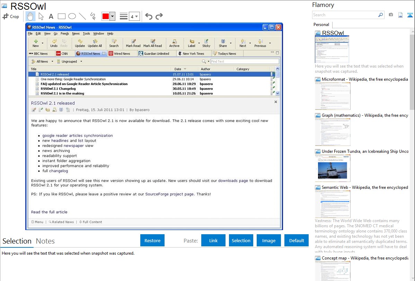Switch to the Notes tab
This screenshot has width=415, height=281.
click(x=45, y=241)
